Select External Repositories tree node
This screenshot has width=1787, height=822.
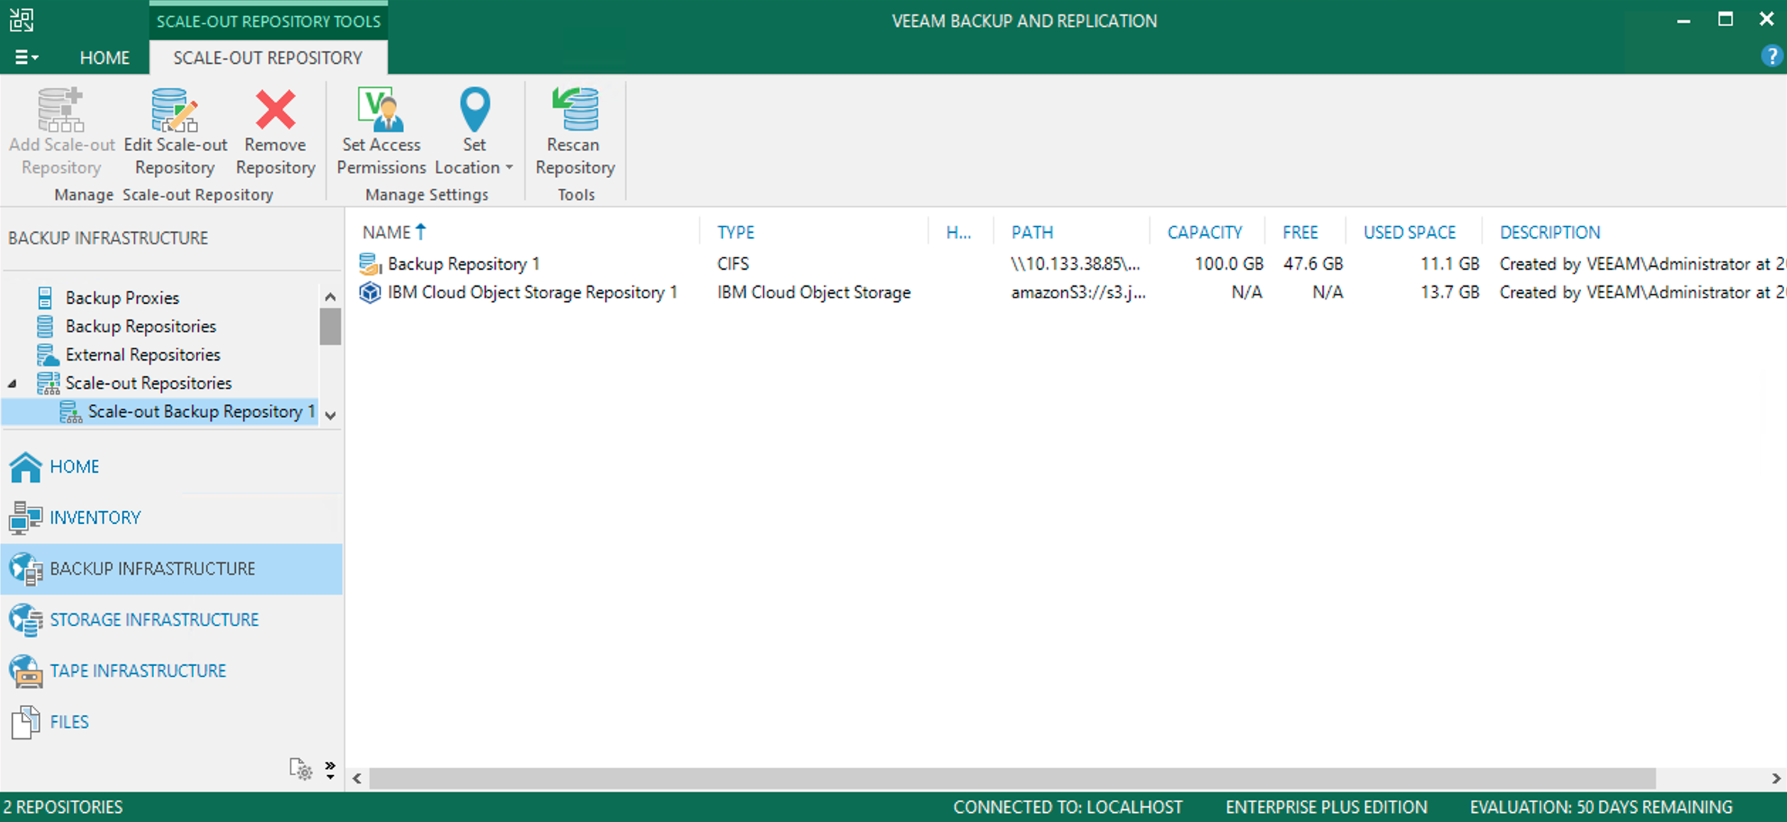tap(143, 355)
